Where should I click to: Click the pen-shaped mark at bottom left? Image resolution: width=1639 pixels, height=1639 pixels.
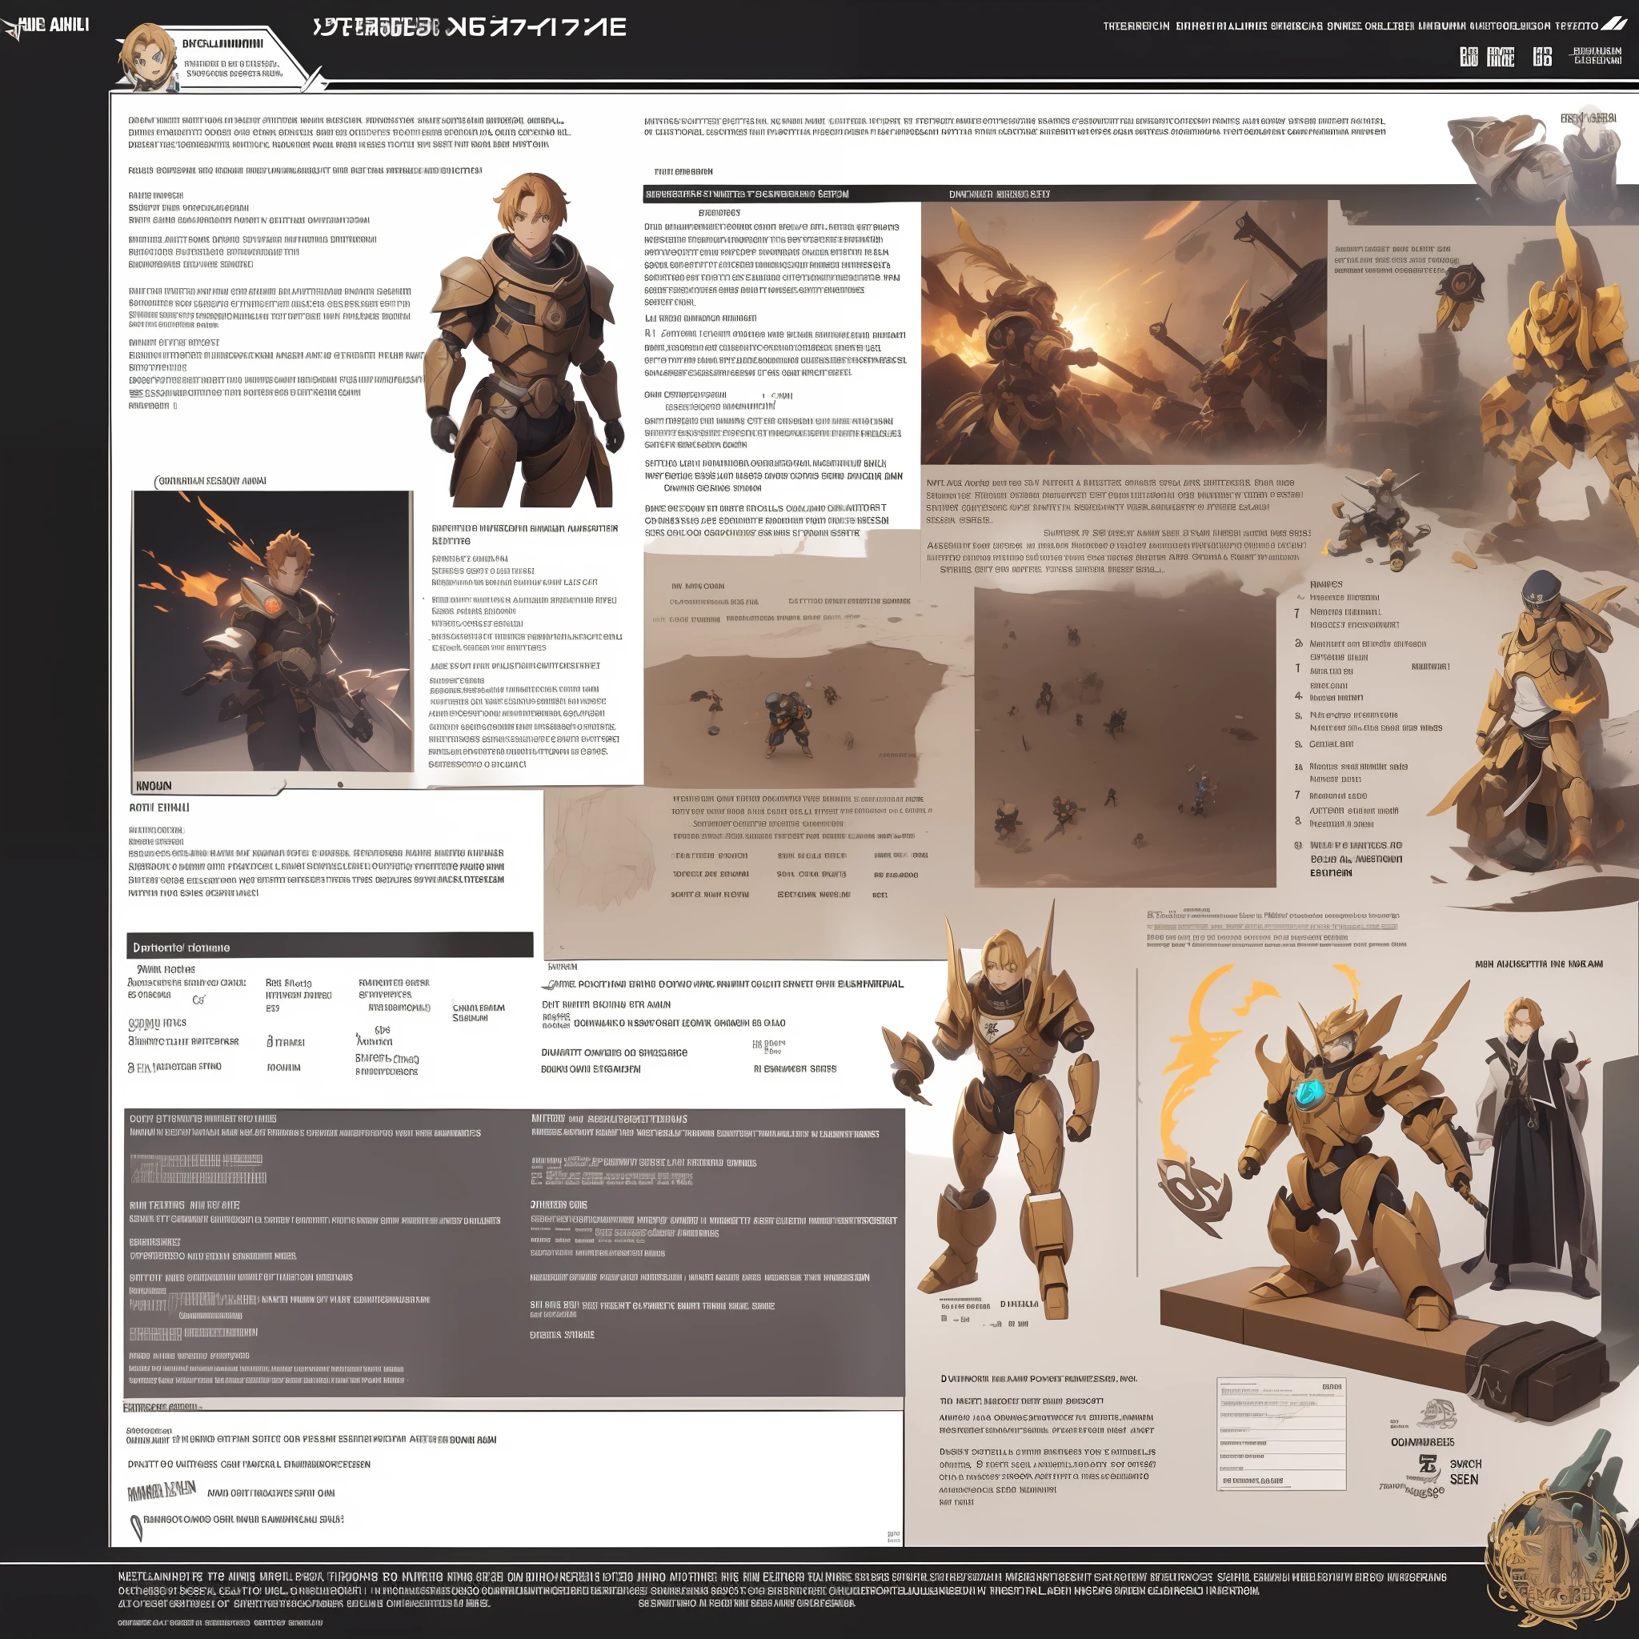pos(136,1528)
